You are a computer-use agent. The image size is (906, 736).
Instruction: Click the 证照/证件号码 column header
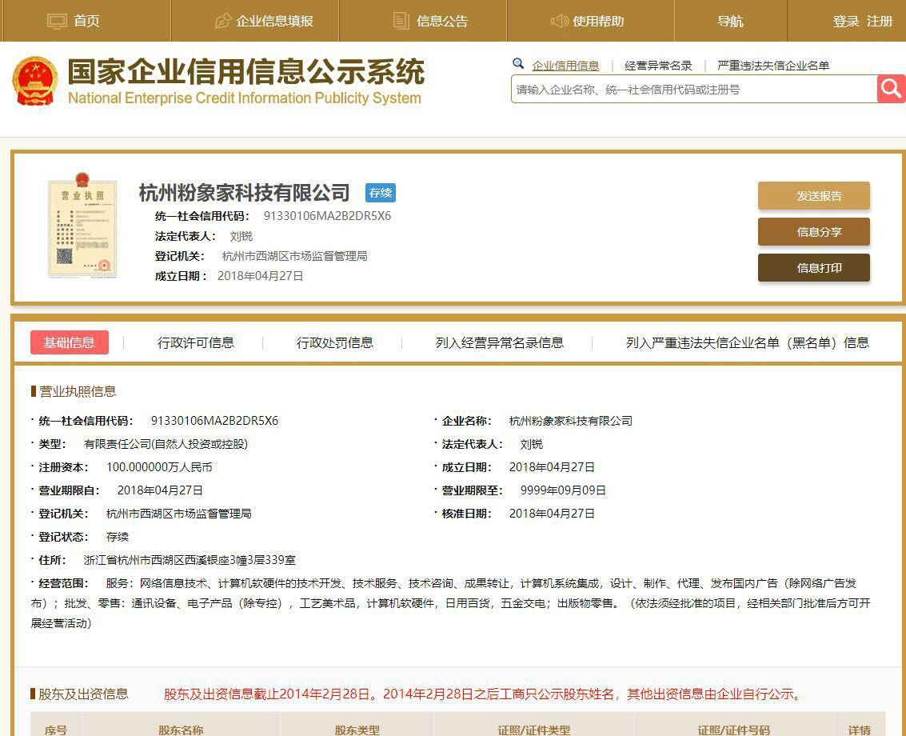(734, 730)
